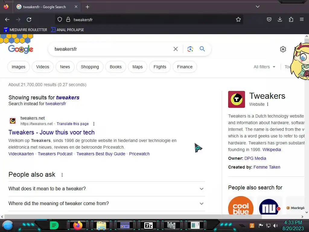Open the tracking protection shield icon
The width and height of the screenshot is (309, 232).
[x=60, y=20]
